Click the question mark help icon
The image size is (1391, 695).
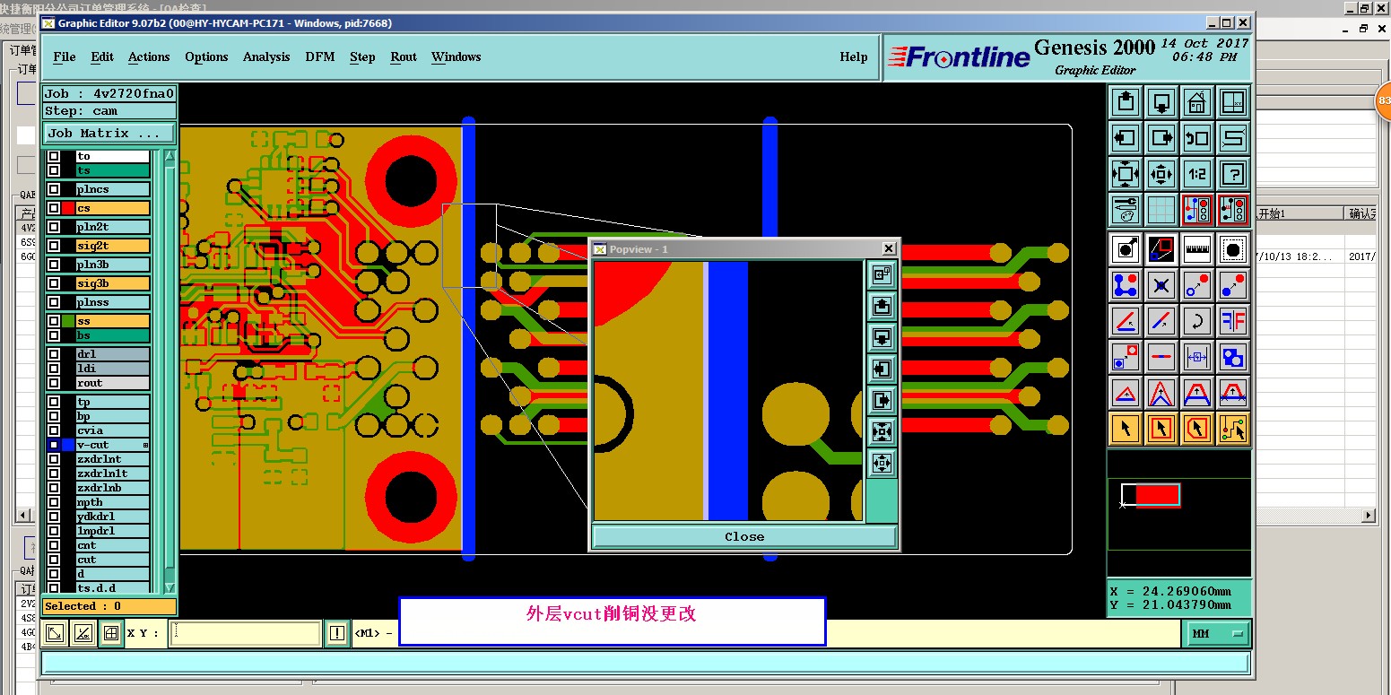tap(1234, 173)
